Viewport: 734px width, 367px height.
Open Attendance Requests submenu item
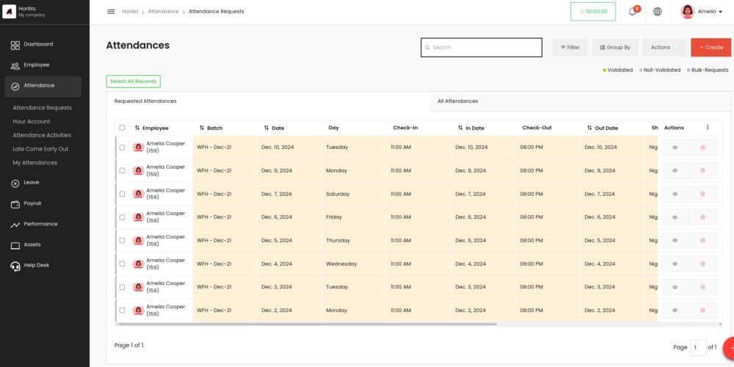[x=42, y=108]
